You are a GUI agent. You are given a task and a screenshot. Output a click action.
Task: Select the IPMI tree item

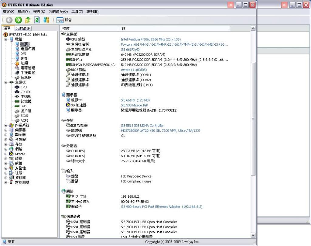(x=24, y=58)
